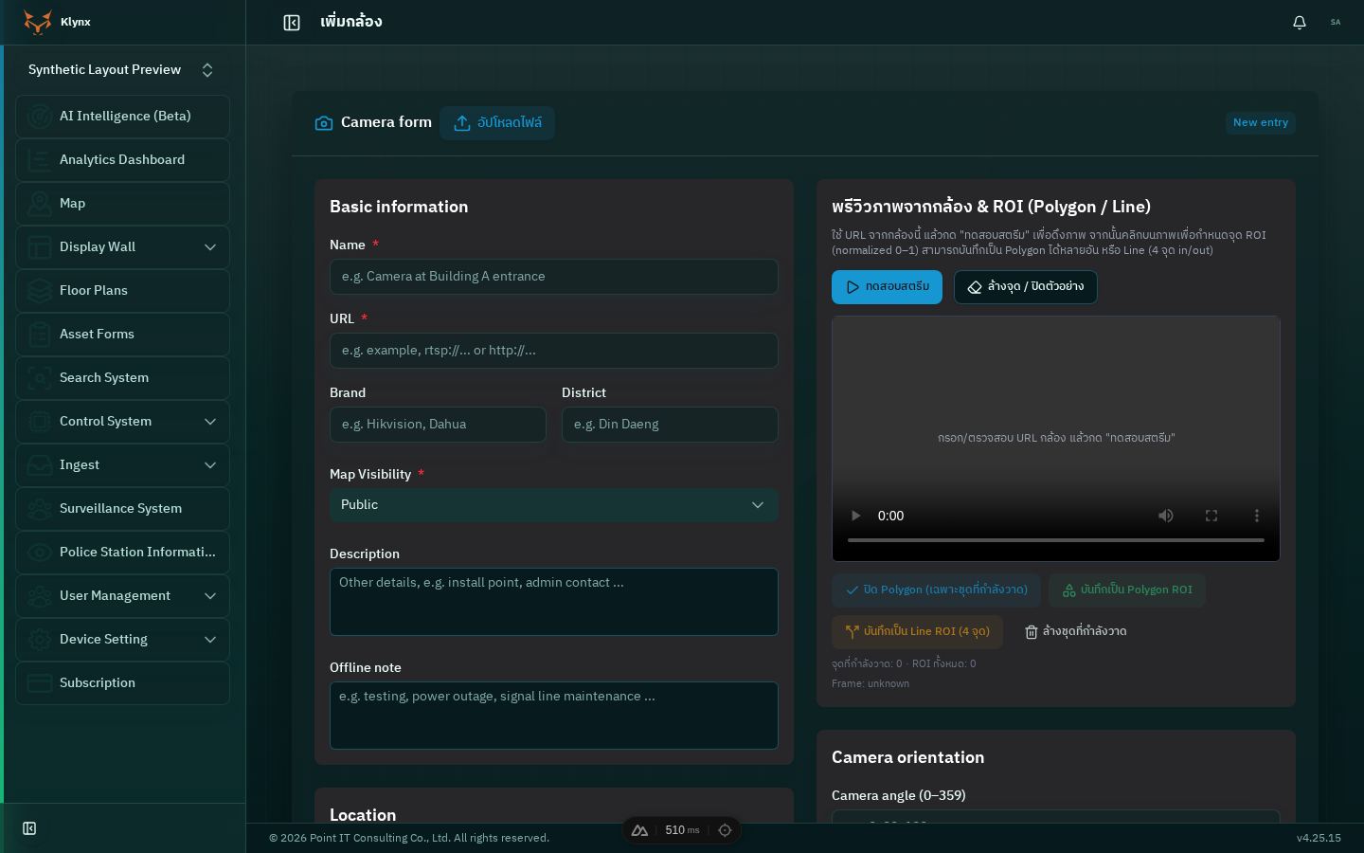Click the Subscription sidebar icon
The image size is (1364, 853).
tap(39, 683)
